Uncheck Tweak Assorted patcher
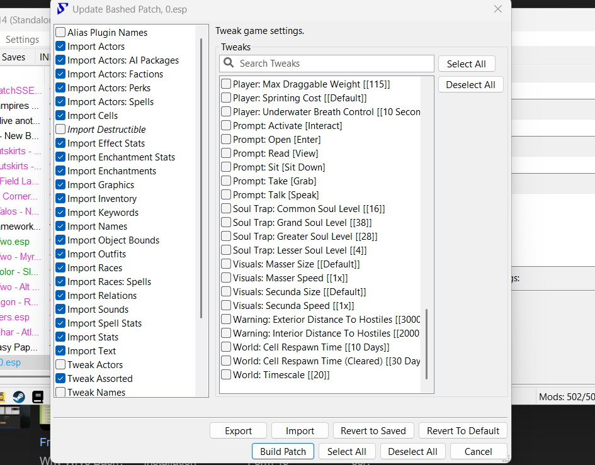The height and width of the screenshot is (465, 595). [x=60, y=379]
